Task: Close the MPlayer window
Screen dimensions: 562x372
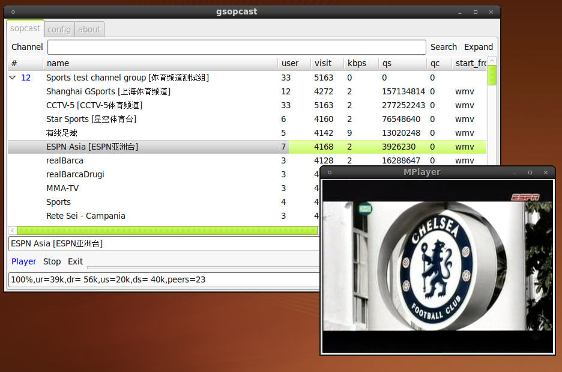Action: [x=546, y=172]
